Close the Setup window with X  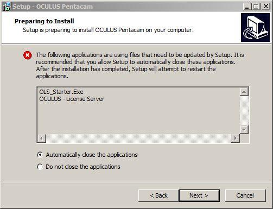(266, 7)
